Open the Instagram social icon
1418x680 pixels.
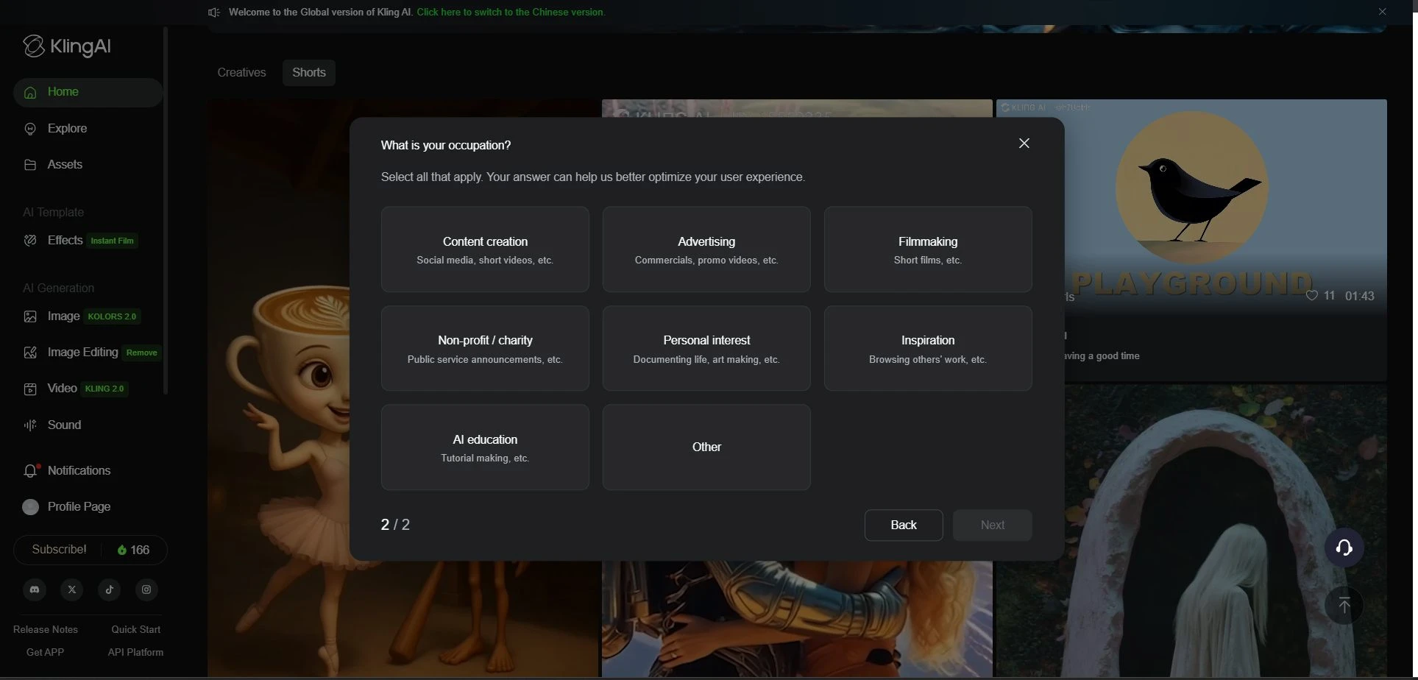click(x=146, y=589)
